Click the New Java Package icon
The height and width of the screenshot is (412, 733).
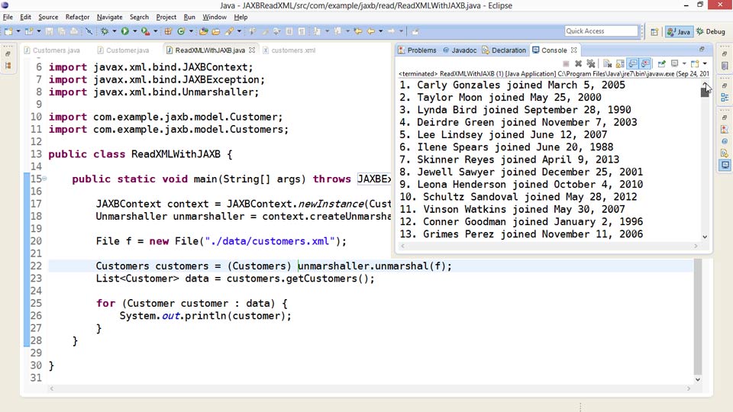tap(168, 31)
